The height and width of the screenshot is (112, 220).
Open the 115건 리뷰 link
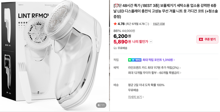[x=159, y=24]
